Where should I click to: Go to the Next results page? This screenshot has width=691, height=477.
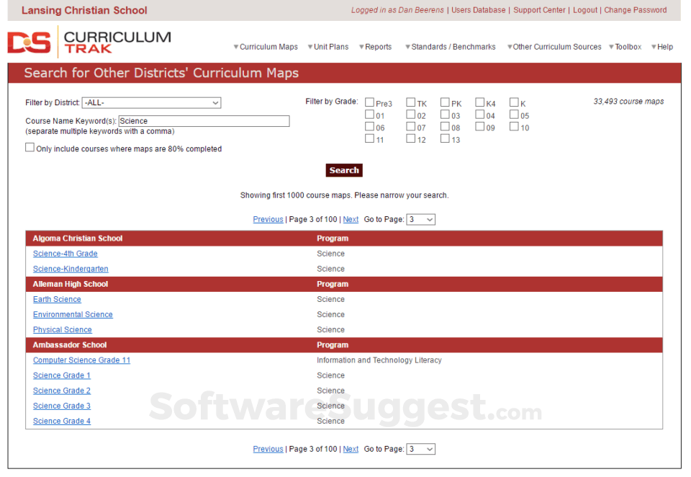(x=351, y=219)
